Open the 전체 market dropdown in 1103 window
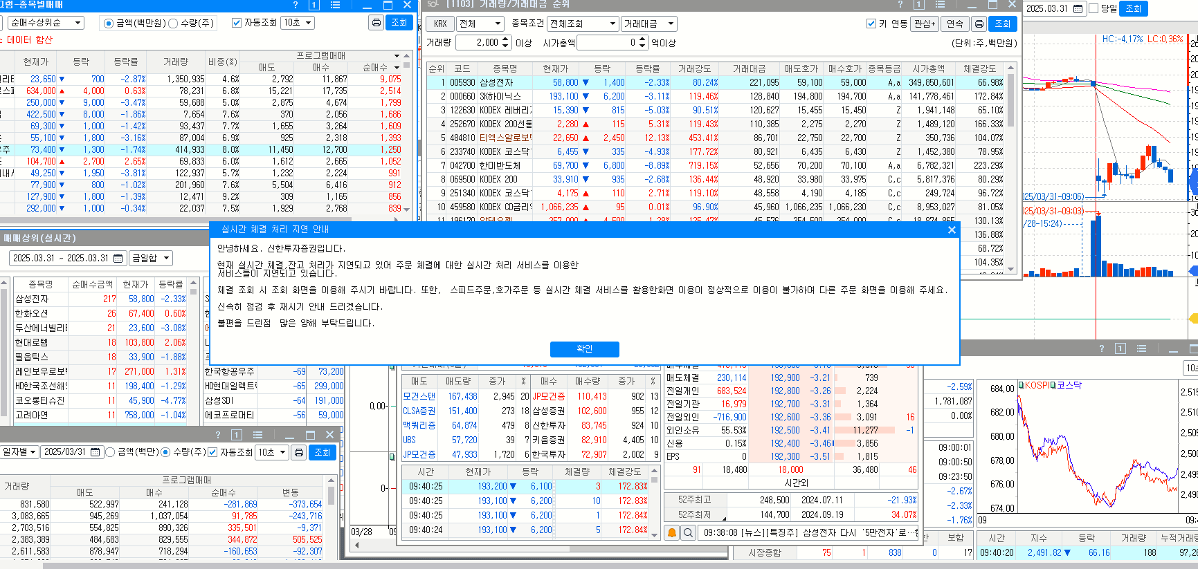 point(480,24)
